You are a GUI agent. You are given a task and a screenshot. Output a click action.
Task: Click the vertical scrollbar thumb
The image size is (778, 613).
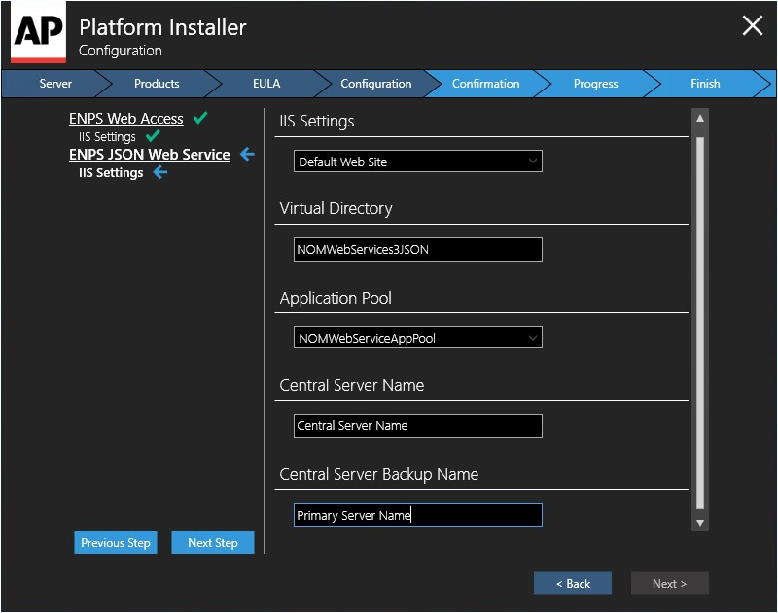[700, 323]
